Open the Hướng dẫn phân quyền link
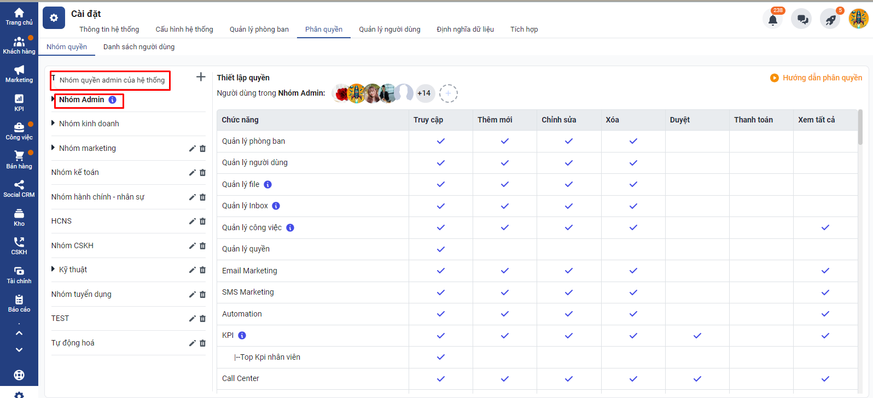The height and width of the screenshot is (398, 873). point(816,78)
